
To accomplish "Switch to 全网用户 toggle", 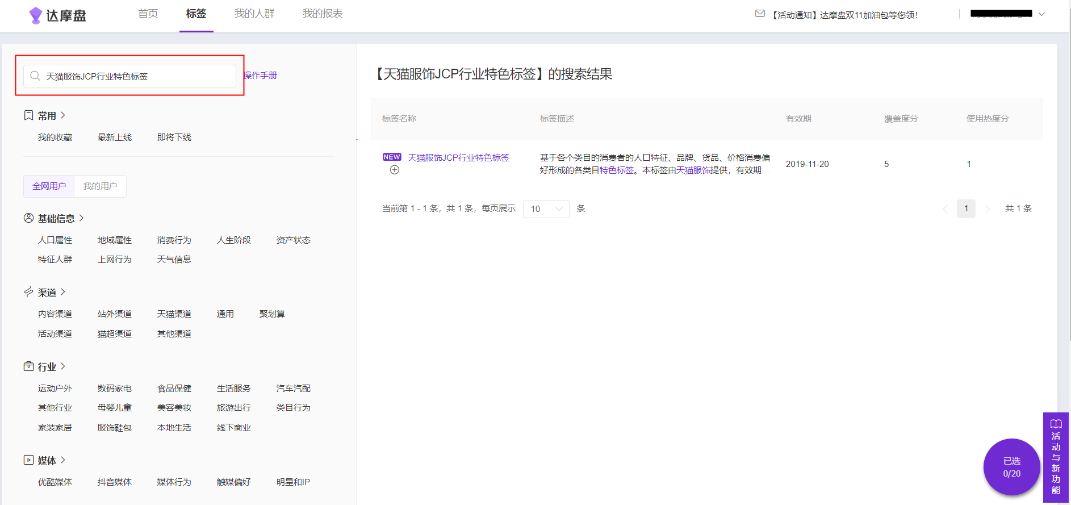I will (49, 186).
